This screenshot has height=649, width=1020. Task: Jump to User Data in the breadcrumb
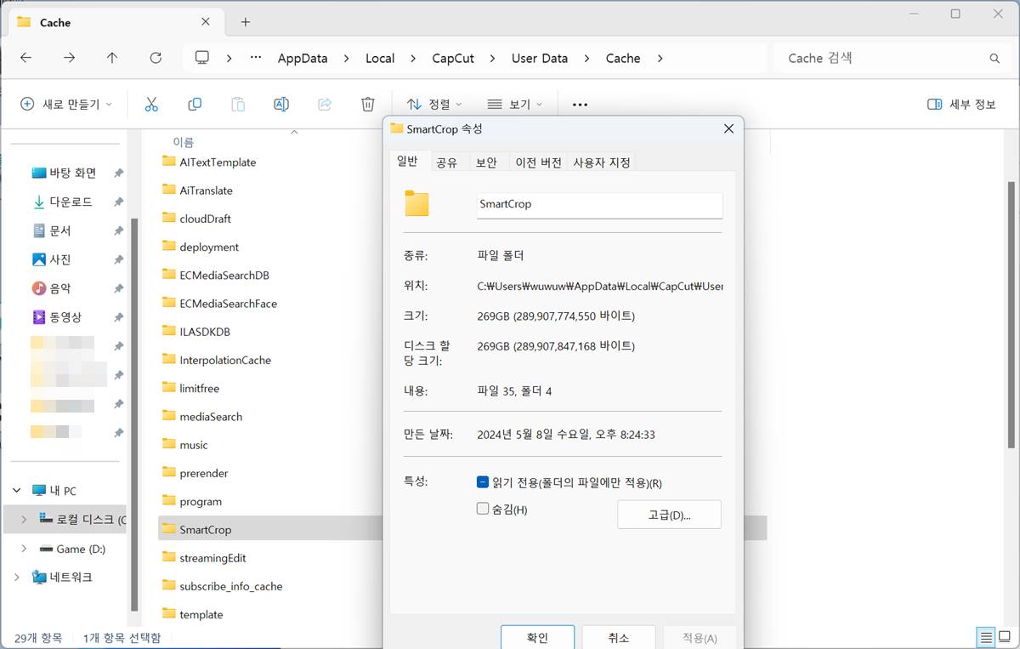[x=540, y=59]
